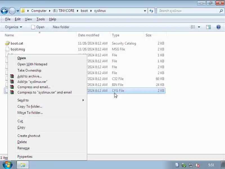Viewport: 225px width, 169px height.
Task: Click the blue Help question mark icon
Action: [219, 27]
